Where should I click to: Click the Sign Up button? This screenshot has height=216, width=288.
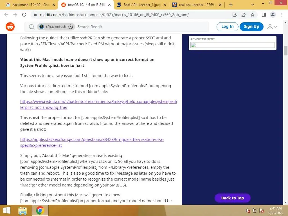[x=251, y=27]
